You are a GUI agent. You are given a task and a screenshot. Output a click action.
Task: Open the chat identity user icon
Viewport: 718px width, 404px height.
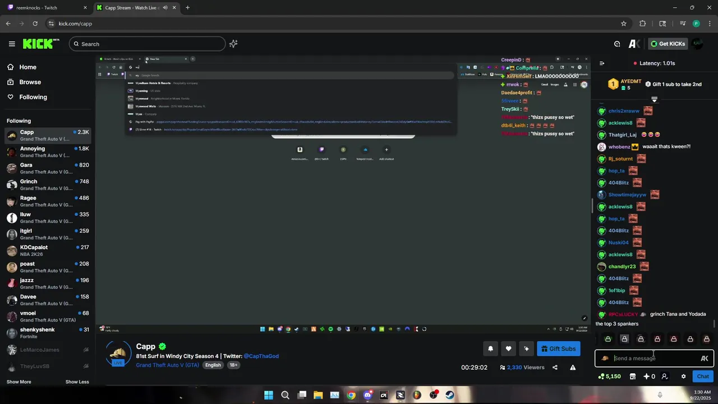click(664, 377)
